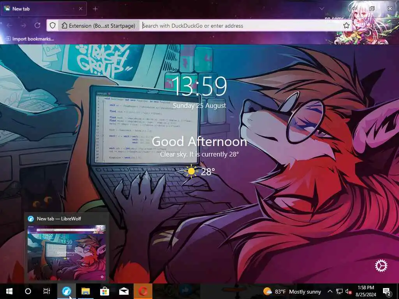Viewport: 399px width, 299px height.
Task: Open the Mail app from taskbar
Action: coord(124,291)
